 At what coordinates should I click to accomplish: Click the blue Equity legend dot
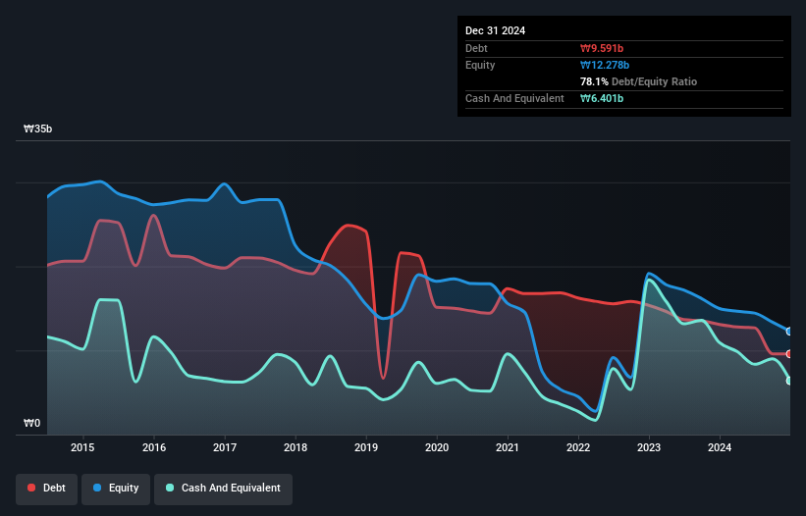(x=97, y=488)
